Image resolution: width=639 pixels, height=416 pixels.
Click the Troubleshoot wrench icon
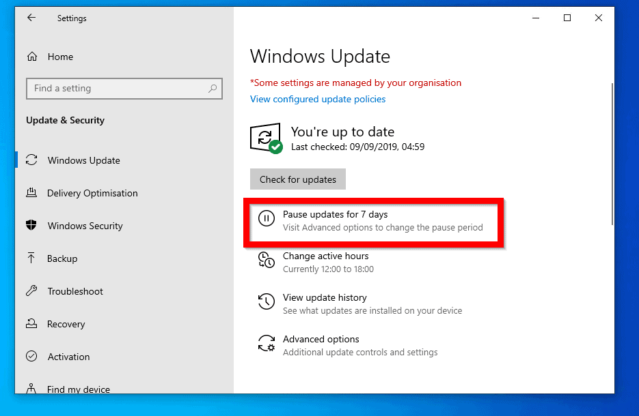click(x=31, y=291)
